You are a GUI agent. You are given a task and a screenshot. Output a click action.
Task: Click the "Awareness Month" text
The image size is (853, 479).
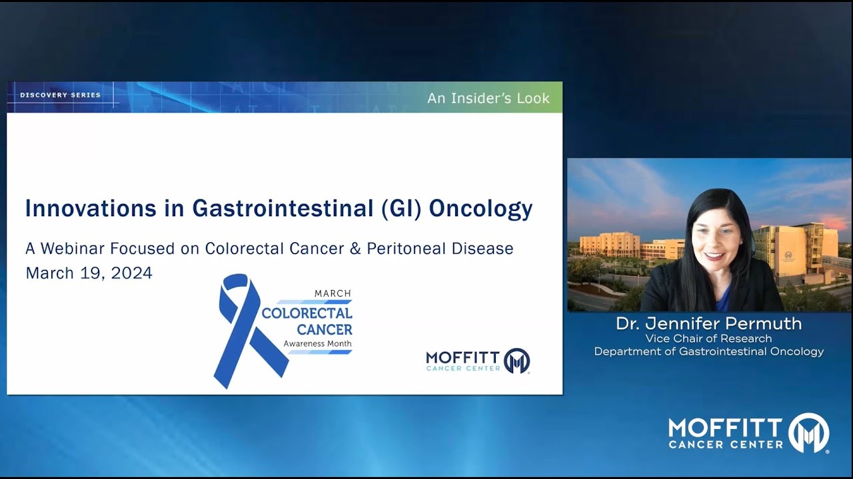pos(317,343)
